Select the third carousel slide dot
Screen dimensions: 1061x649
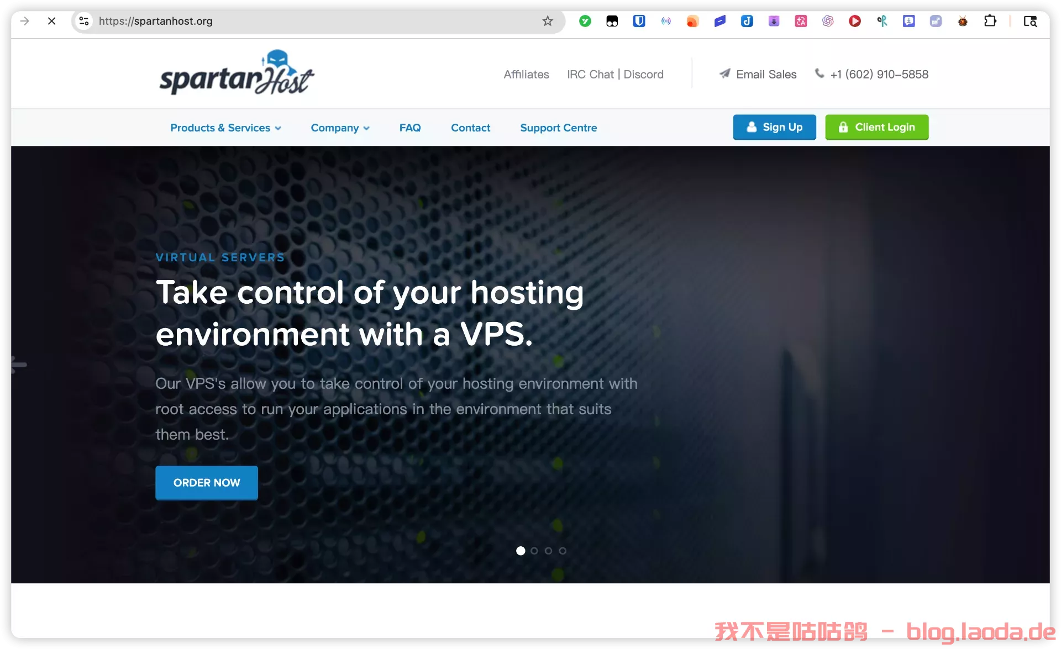coord(548,551)
